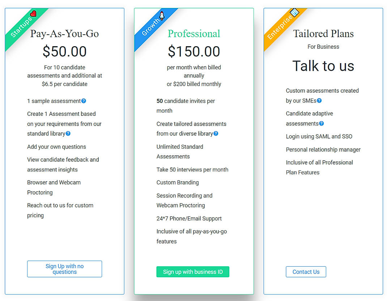Viewport: 387px width, 301px height.
Task: Click the Professional plan title
Action: 194,34
